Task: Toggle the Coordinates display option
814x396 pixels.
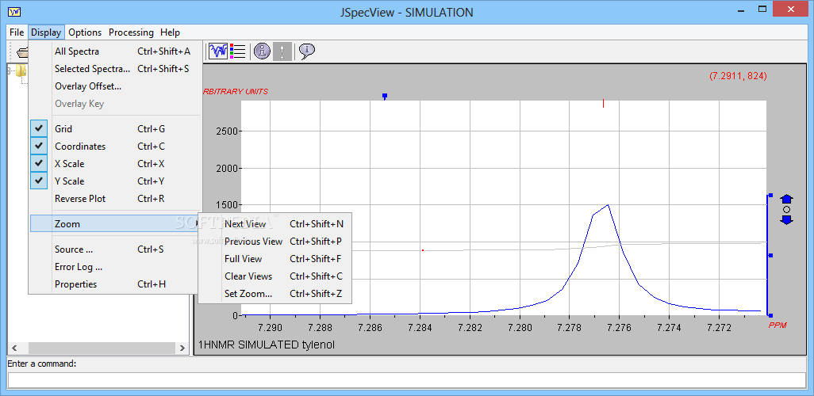Action: (115, 147)
